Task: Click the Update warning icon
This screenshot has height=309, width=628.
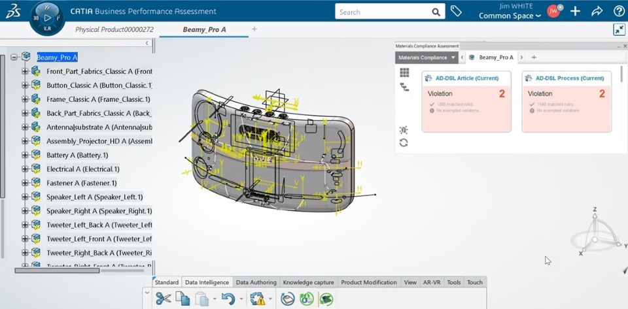Action: pyautogui.click(x=258, y=299)
